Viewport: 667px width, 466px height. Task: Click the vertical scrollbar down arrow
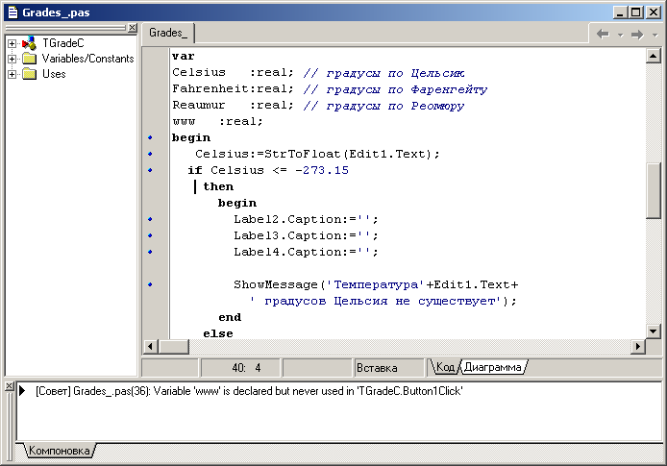(654, 331)
